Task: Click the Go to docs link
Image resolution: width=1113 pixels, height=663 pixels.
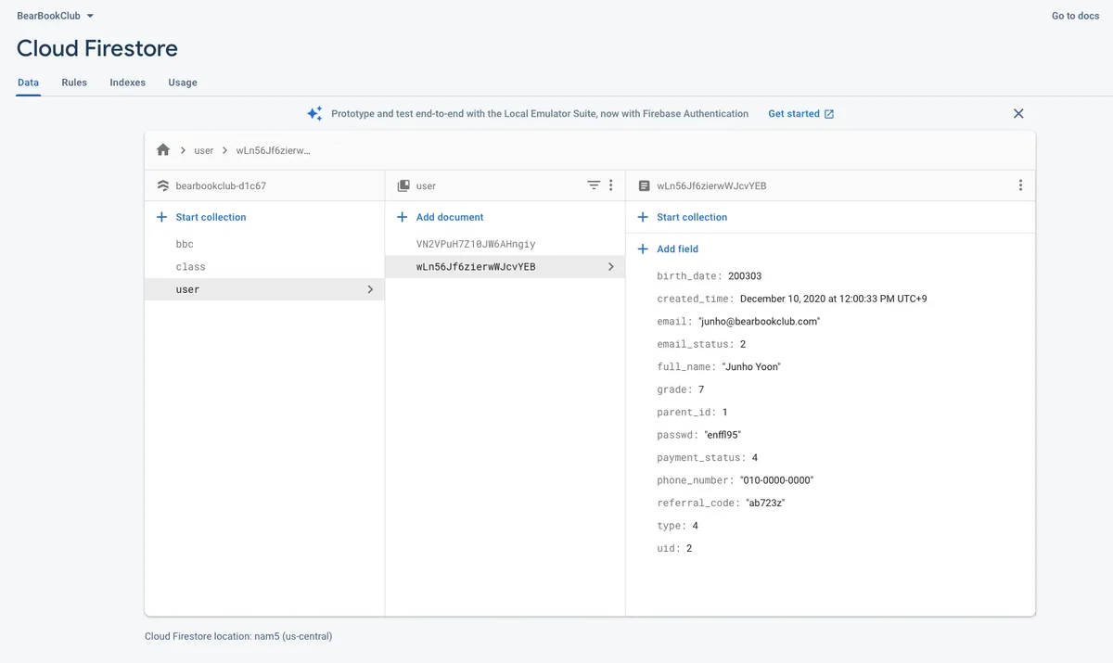Action: pyautogui.click(x=1075, y=16)
